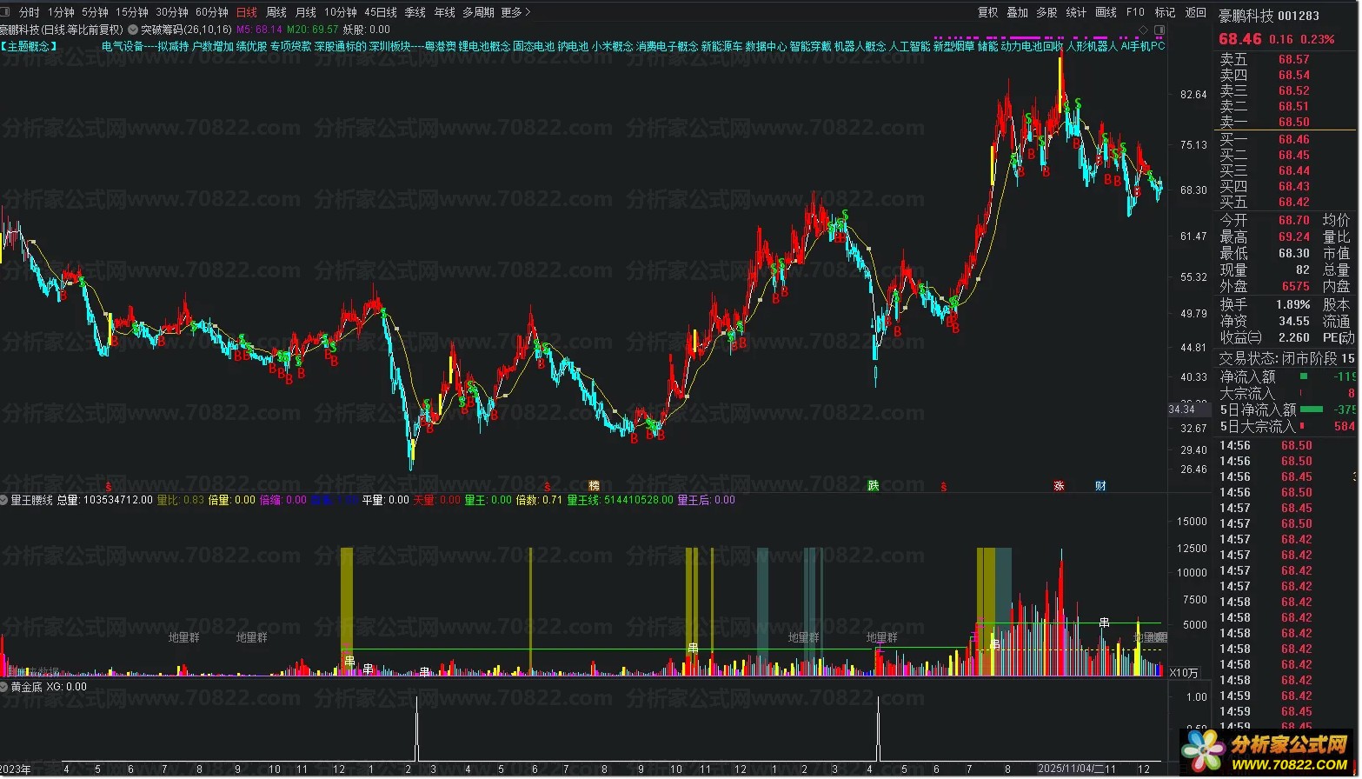Screen dimensions: 1362x779
Task: Open the 多周期 multi-period view
Action: tap(478, 12)
